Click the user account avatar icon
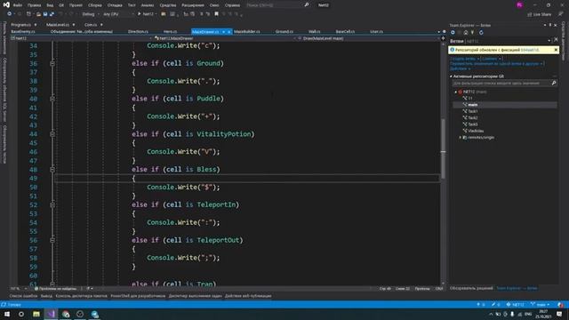Image resolution: width=569 pixels, height=320 pixels. click(519, 5)
